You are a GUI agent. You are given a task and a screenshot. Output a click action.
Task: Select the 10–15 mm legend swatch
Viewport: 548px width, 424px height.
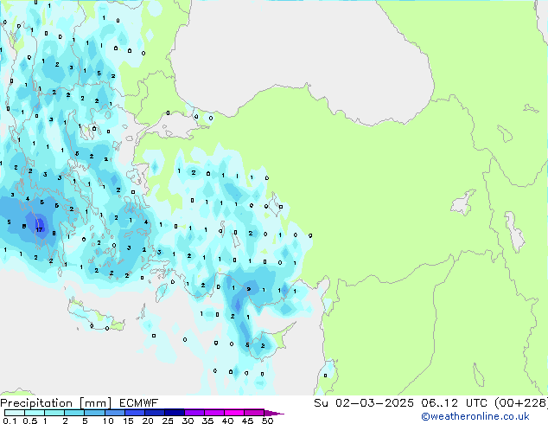coord(114,413)
